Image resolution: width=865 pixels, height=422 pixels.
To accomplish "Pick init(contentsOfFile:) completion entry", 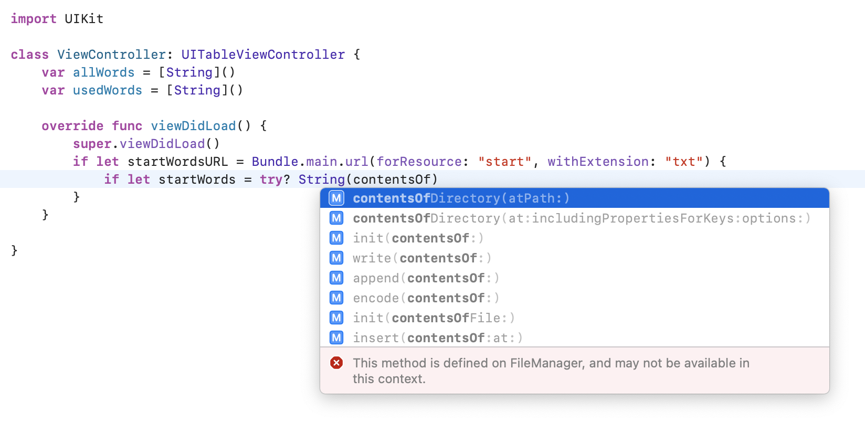I will coord(434,318).
